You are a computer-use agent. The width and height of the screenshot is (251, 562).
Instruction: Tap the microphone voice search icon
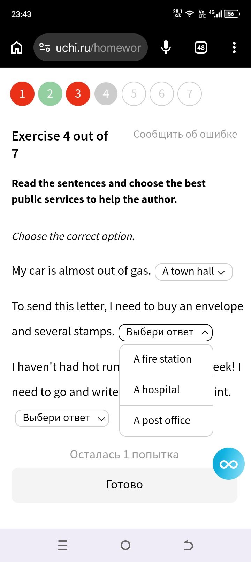[166, 47]
